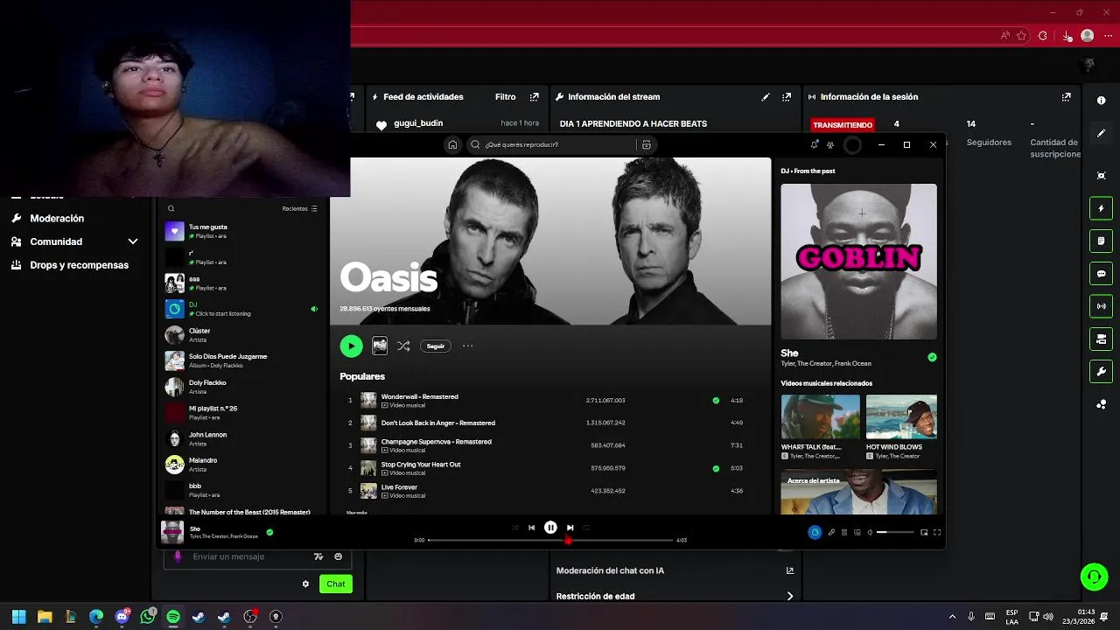The image size is (1120, 630).
Task: Open the friend activity icon in Spotify
Action: 830,144
